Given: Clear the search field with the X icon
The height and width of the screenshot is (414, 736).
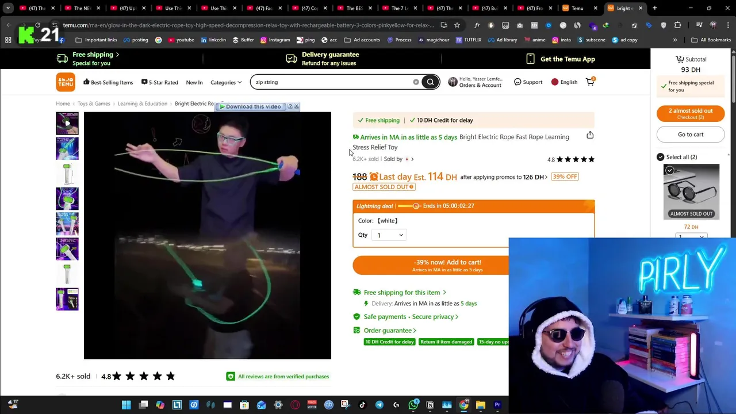Looking at the screenshot, I should 416,82.
